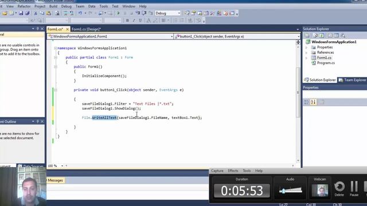Click the Save All toolbar icon

tap(28, 13)
